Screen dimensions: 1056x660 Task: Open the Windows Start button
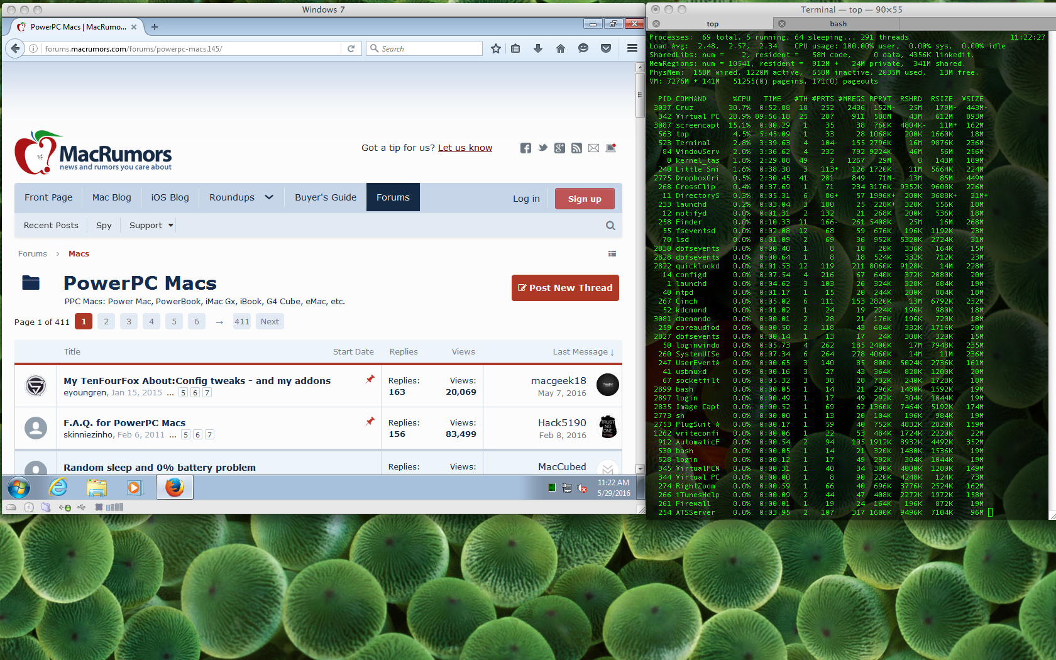pyautogui.click(x=19, y=488)
